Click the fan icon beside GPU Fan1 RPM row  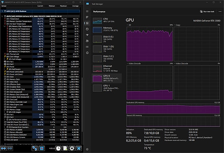pos(5,62)
